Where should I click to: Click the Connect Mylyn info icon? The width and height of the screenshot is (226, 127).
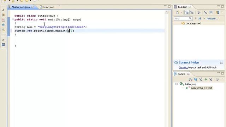click(x=176, y=63)
